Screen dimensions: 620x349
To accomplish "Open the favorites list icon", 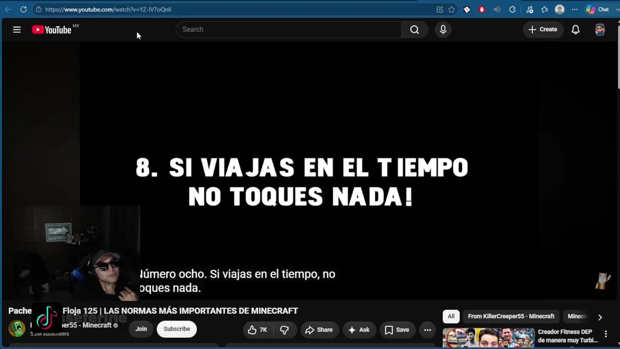I will (544, 9).
